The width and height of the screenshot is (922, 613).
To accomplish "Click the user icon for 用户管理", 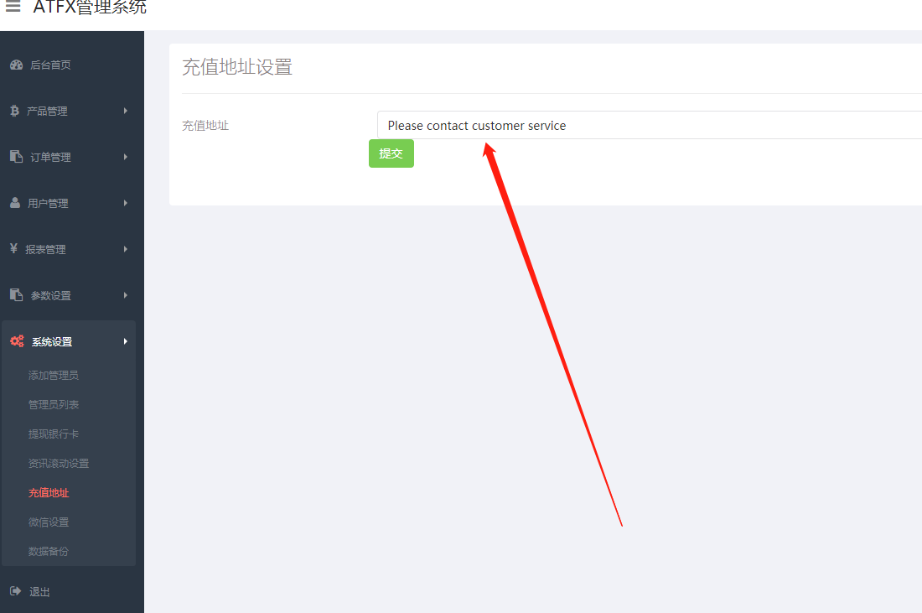I will [15, 202].
